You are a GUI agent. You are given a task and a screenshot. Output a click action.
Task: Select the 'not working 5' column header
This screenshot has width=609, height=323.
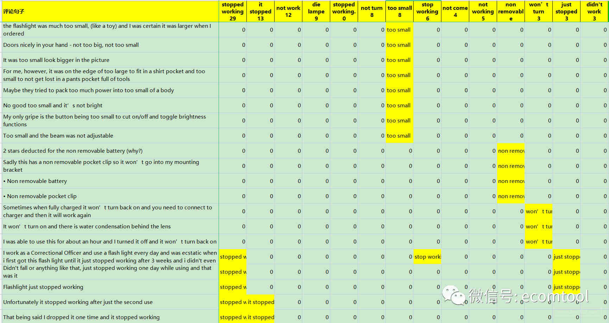point(483,11)
